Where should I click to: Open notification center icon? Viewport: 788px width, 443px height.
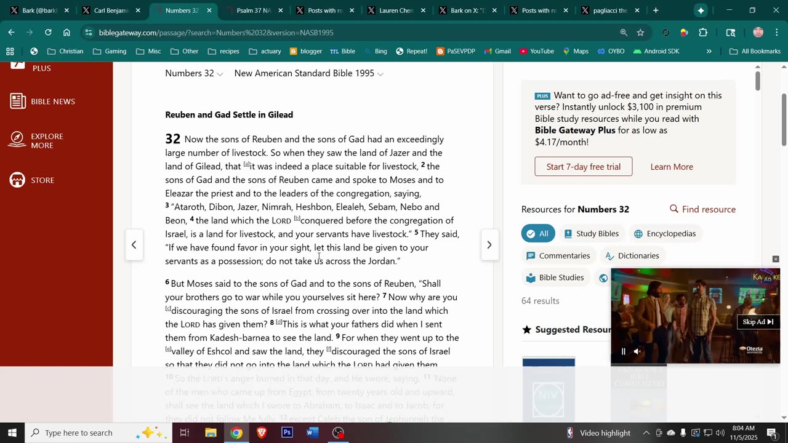(x=772, y=433)
